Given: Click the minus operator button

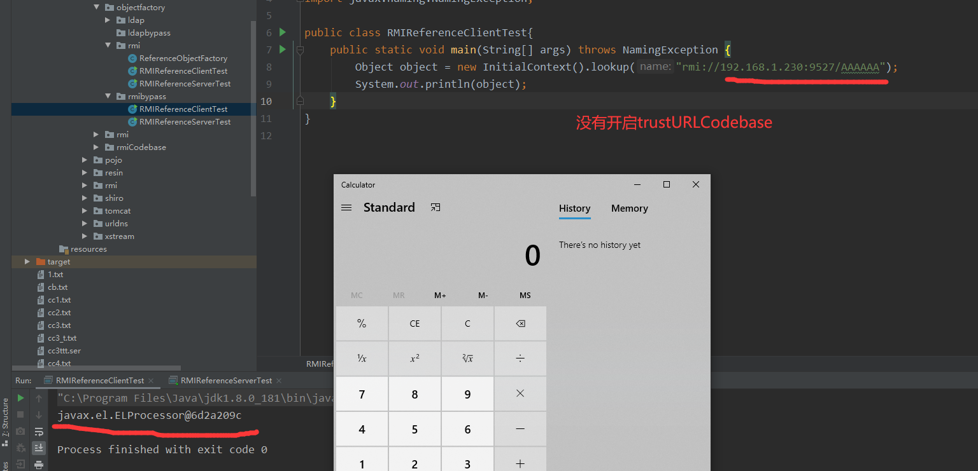Looking at the screenshot, I should [520, 430].
